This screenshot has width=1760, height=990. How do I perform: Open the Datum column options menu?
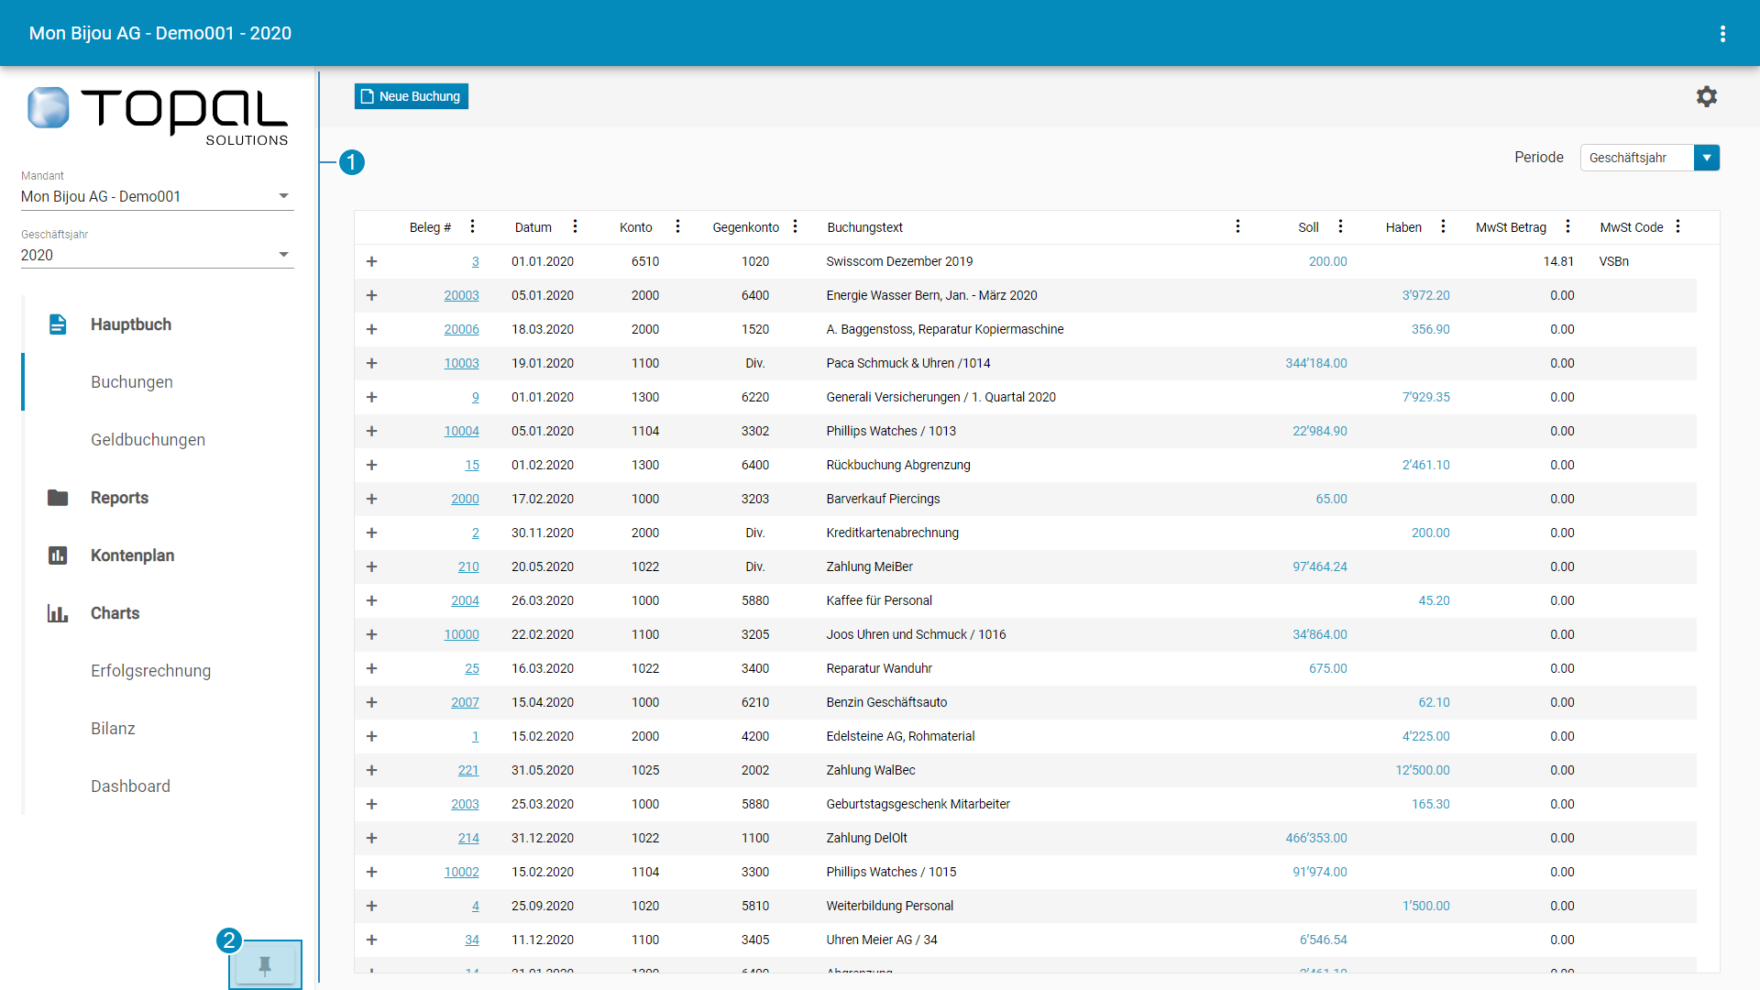click(575, 226)
